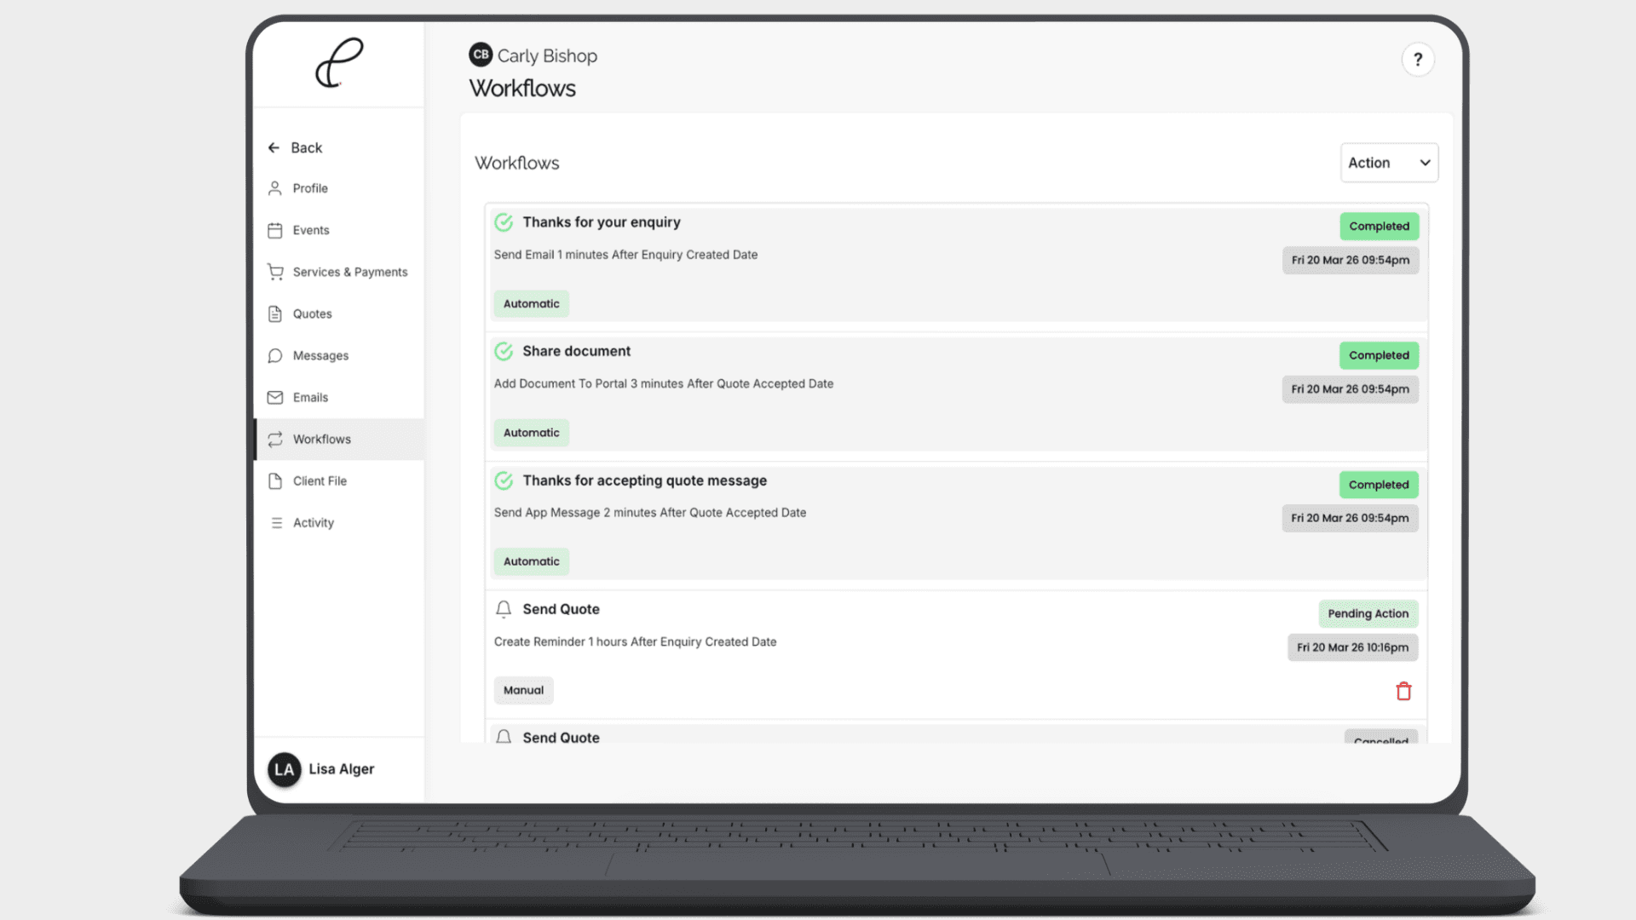
Task: Click the Messages speech bubble icon
Action: pyautogui.click(x=275, y=355)
